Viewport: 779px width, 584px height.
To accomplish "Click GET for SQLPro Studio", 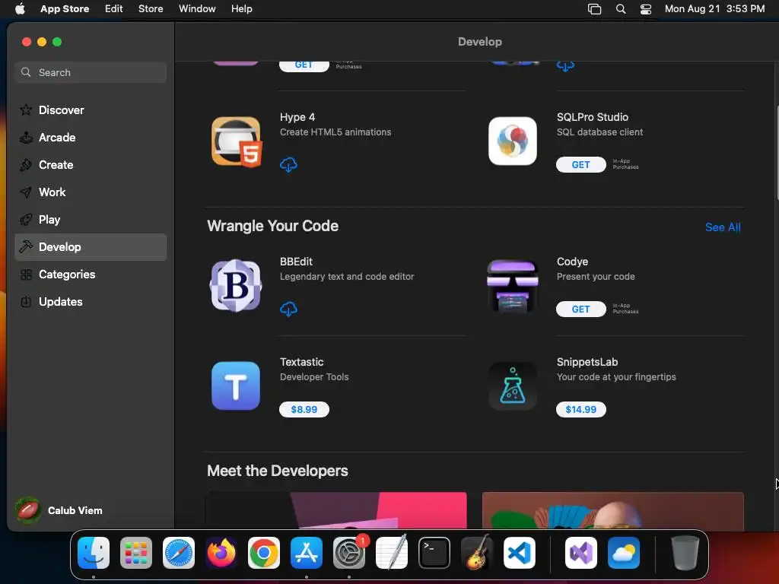I will (x=580, y=165).
